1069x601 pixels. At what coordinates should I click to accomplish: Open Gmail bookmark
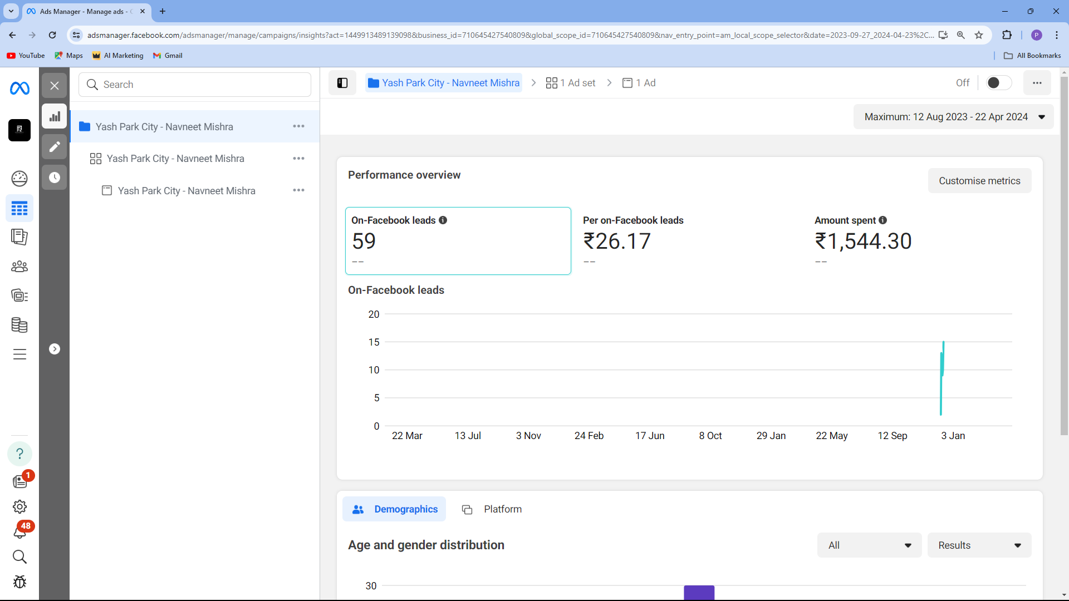(168, 56)
